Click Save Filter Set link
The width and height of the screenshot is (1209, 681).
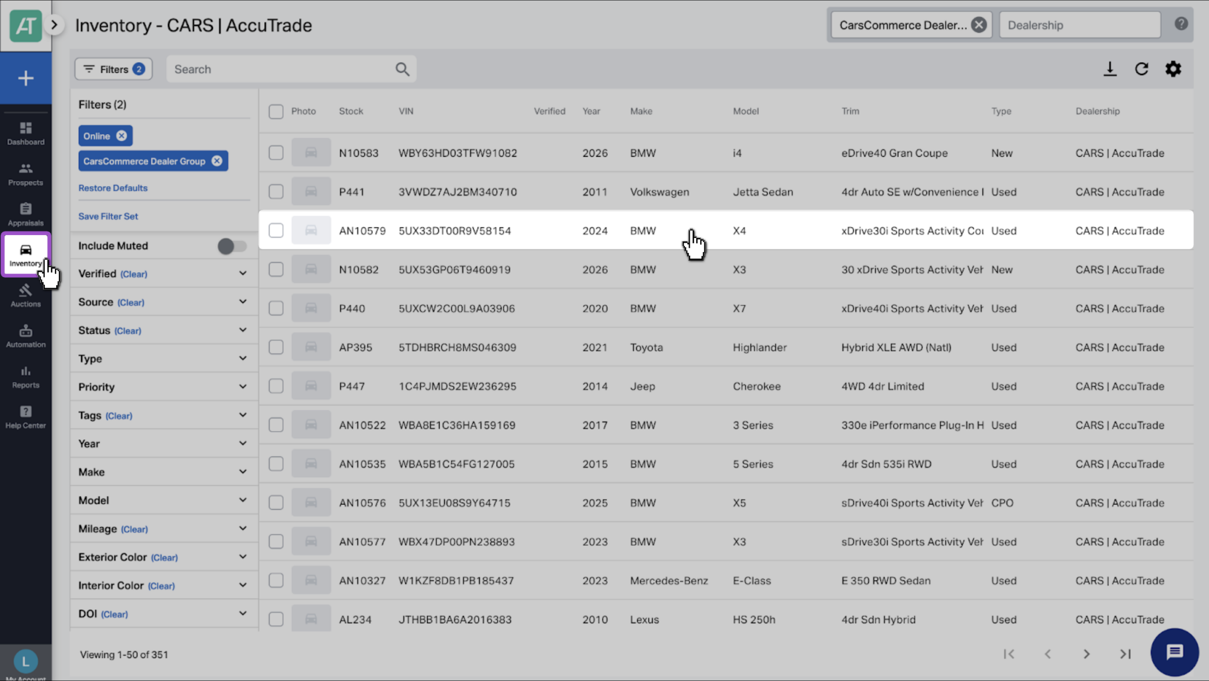[108, 216]
